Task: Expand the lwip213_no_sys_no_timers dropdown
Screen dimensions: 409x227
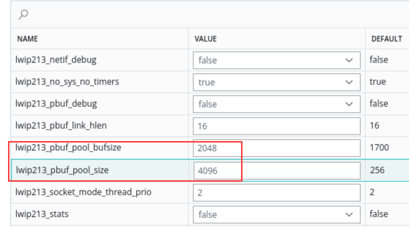Action: pyautogui.click(x=276, y=82)
